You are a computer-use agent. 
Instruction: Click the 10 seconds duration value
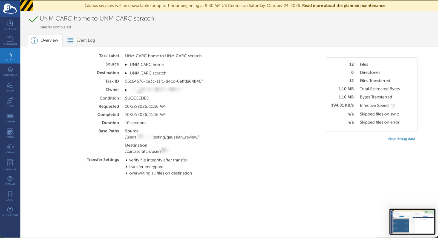click(x=136, y=123)
